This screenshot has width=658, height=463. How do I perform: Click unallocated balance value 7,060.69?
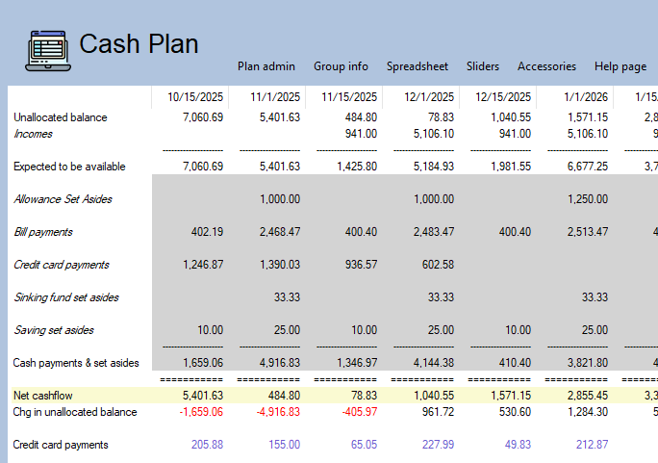pyautogui.click(x=203, y=117)
